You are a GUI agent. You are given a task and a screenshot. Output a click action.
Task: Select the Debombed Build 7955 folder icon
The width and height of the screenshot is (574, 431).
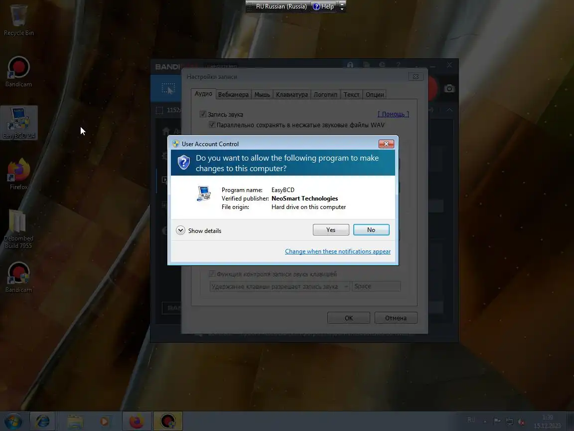(x=18, y=229)
